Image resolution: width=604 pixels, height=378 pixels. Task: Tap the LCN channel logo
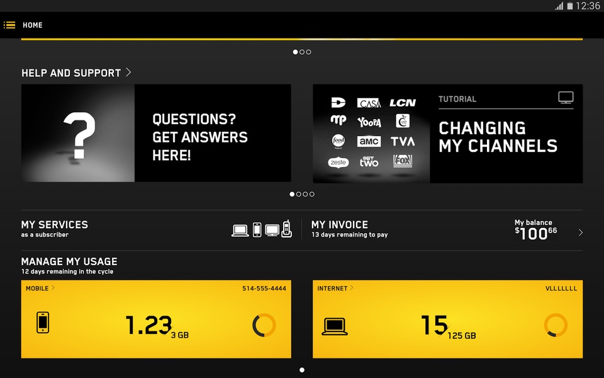[403, 103]
